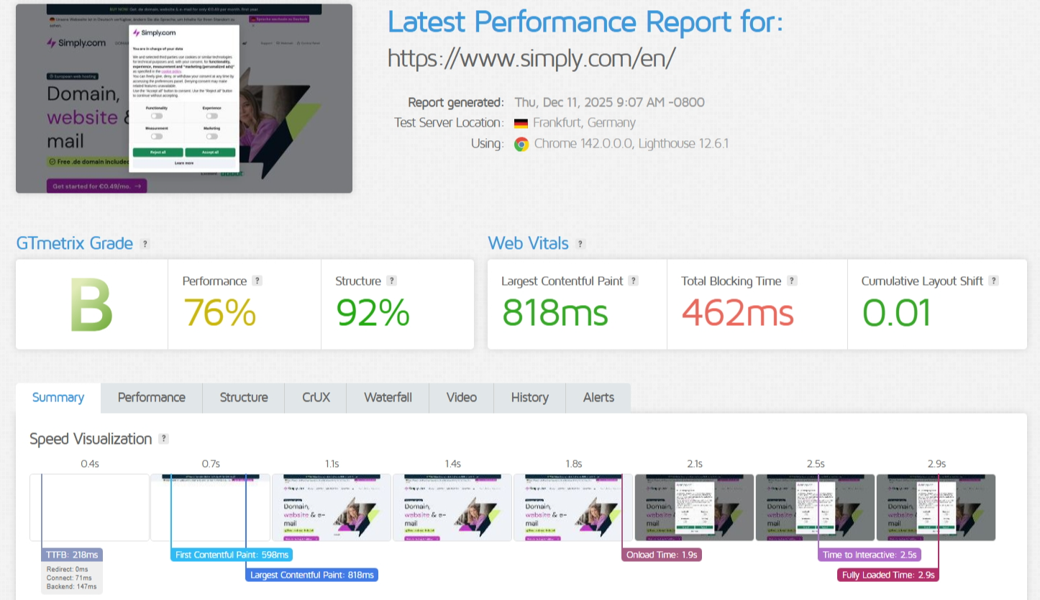
Task: Select the 1.4s filmstrip frame
Action: tap(452, 507)
